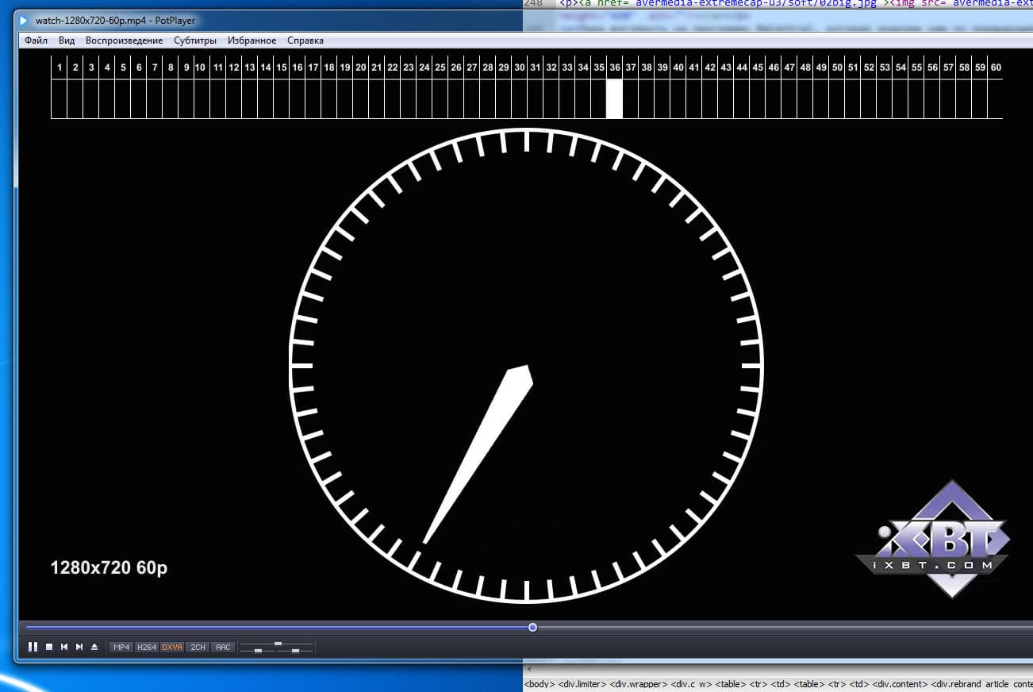Skip to the next track
This screenshot has height=692, width=1033.
coord(79,647)
